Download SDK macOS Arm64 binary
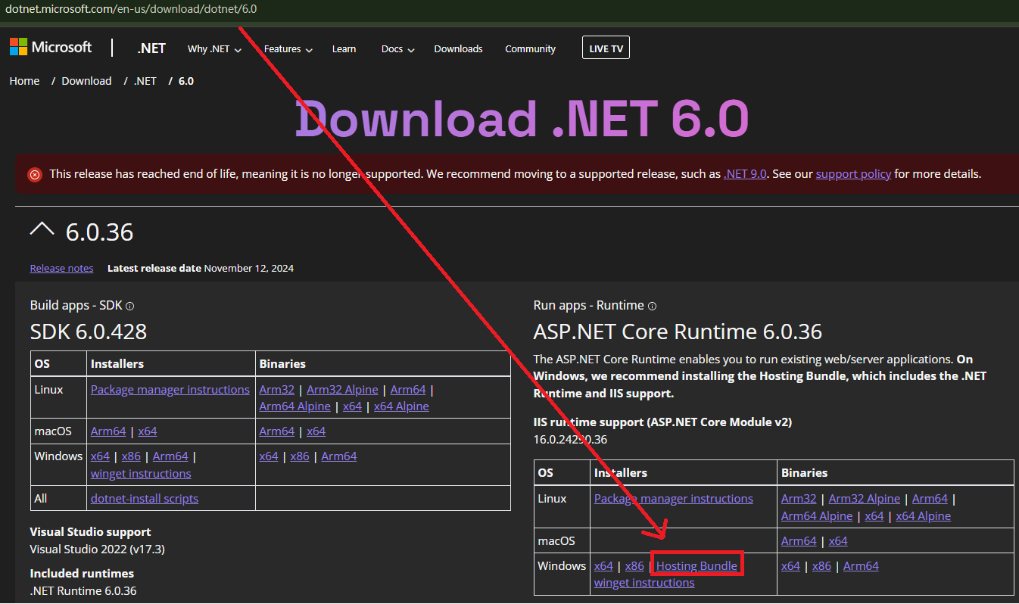The height and width of the screenshot is (604, 1019). click(x=276, y=431)
